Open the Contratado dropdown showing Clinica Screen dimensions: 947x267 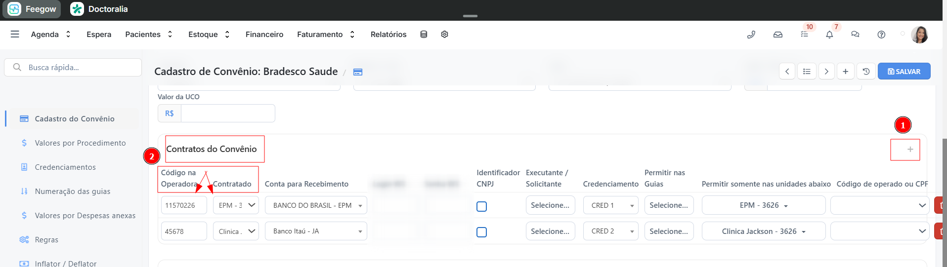pyautogui.click(x=236, y=231)
